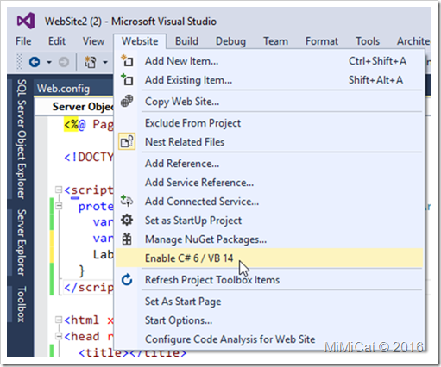Click the Navigate Backward arrow icon
Viewport: 441px width, 367px height.
pyautogui.click(x=35, y=62)
